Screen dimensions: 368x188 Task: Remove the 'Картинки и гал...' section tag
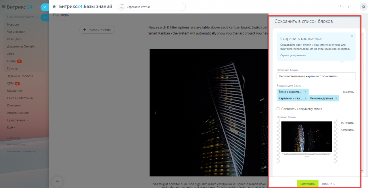[306, 98]
